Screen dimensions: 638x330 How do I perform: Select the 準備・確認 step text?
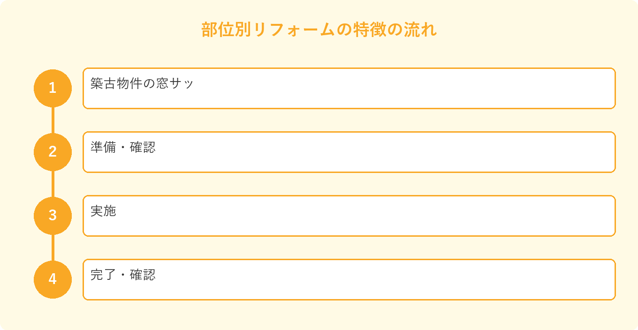(x=123, y=147)
